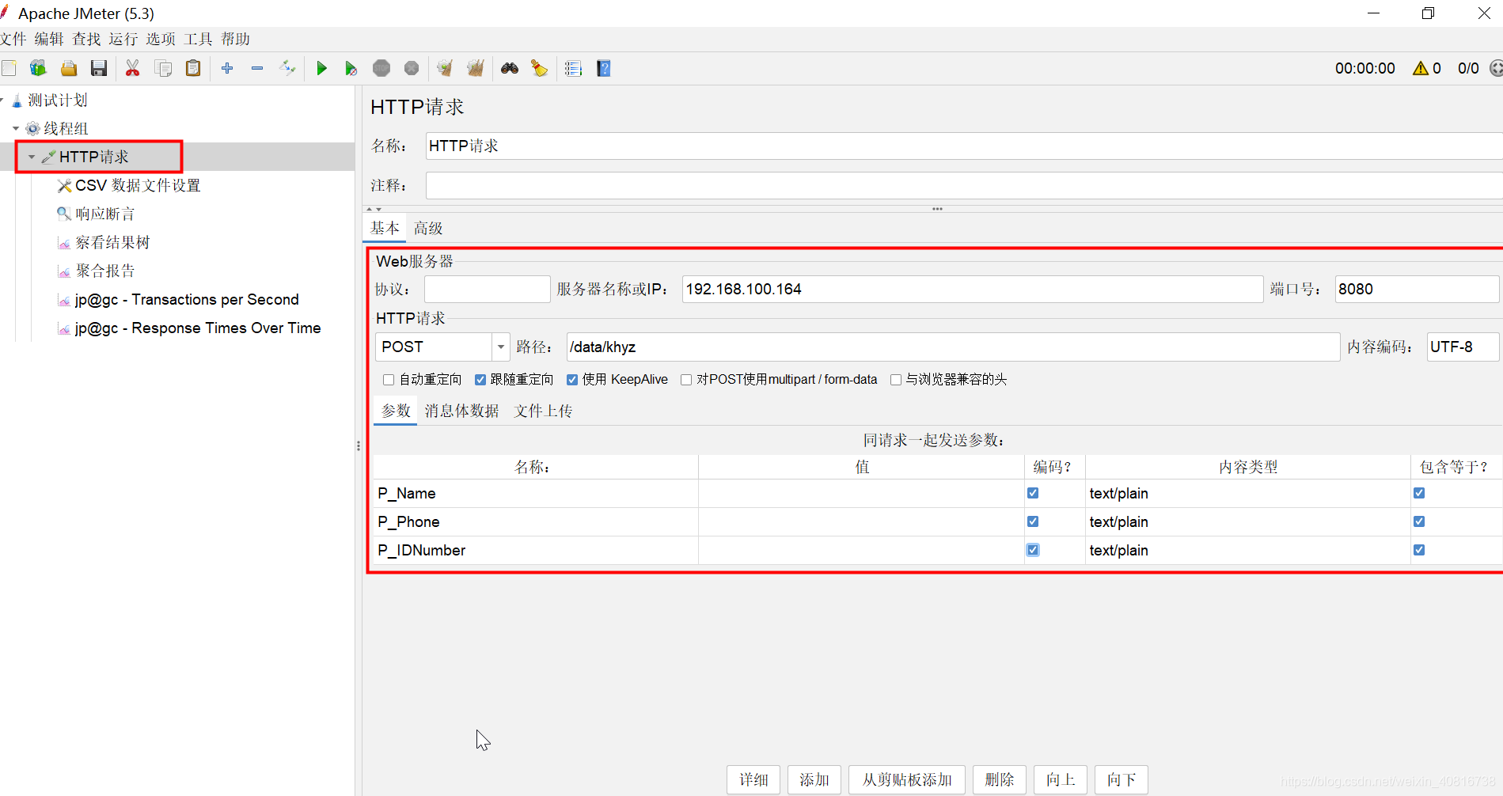Image resolution: width=1503 pixels, height=796 pixels.
Task: Collapse the HTTP请求 tree node arrow
Action: pos(32,157)
